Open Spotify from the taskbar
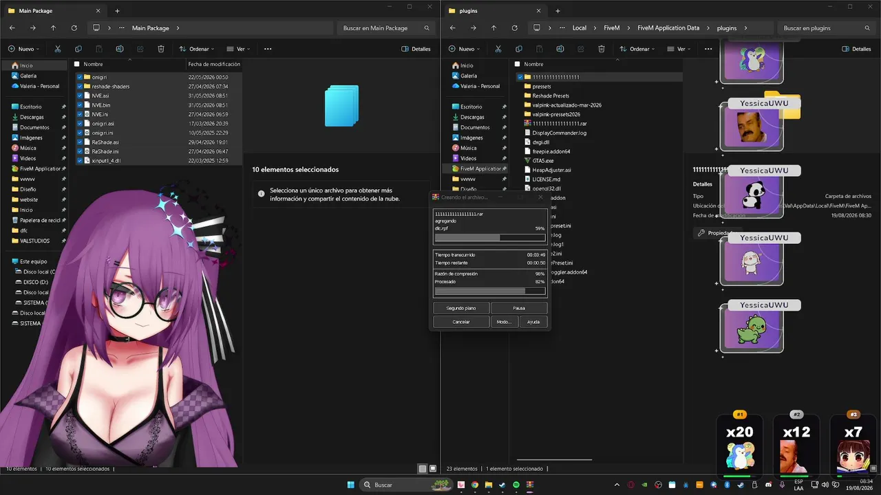This screenshot has height=495, width=881. tap(516, 485)
